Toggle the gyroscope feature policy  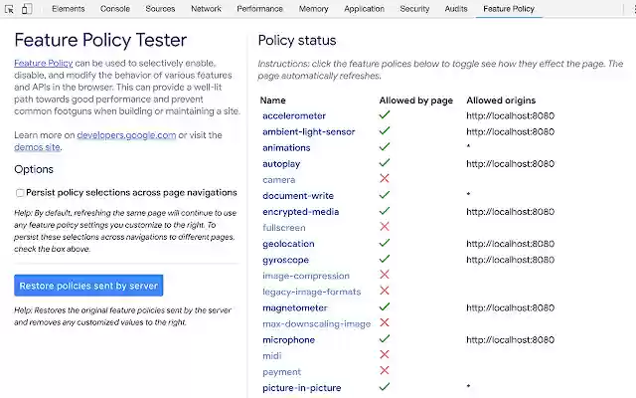[288, 260]
